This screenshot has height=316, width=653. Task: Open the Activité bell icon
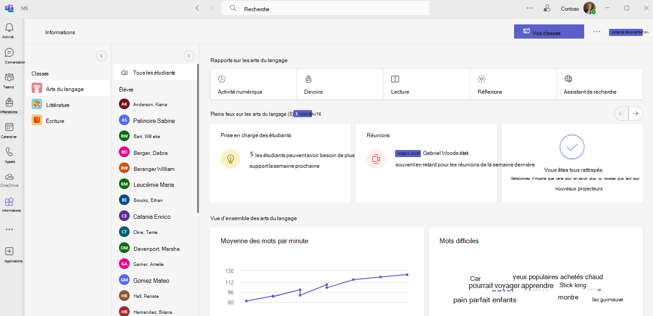tap(9, 28)
